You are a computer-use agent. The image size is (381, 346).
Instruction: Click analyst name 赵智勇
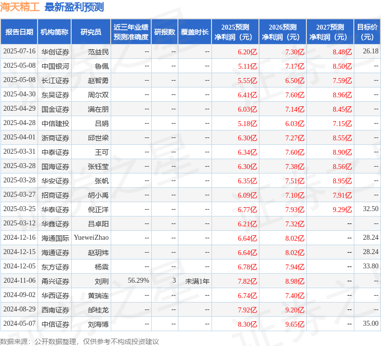click(98, 81)
